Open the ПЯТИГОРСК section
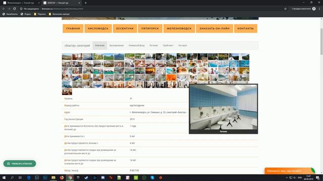The width and height of the screenshot is (323, 181). coord(150,29)
